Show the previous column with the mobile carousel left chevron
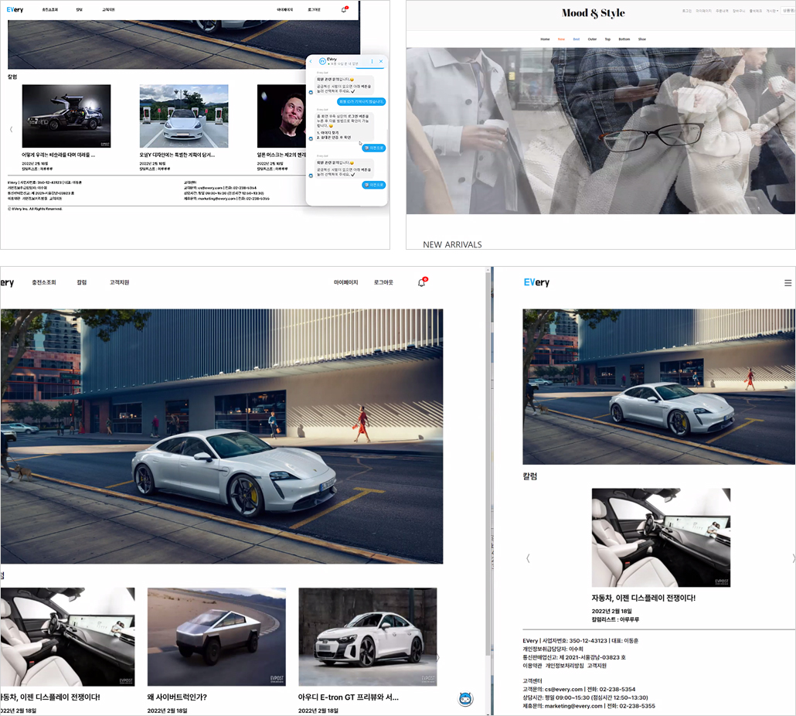 (x=528, y=558)
